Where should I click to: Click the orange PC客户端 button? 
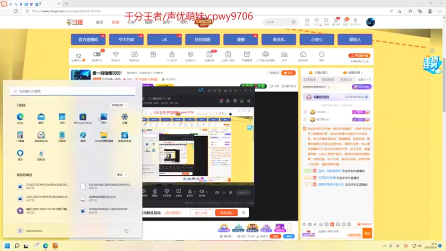359,55
